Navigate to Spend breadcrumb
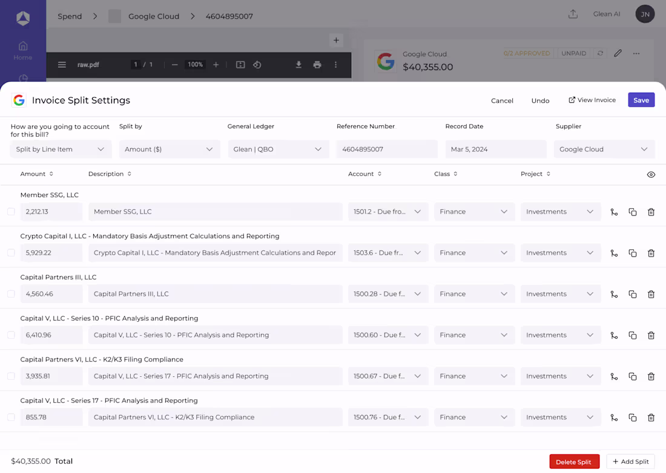Screen dimensions: 666x473 tap(70, 16)
